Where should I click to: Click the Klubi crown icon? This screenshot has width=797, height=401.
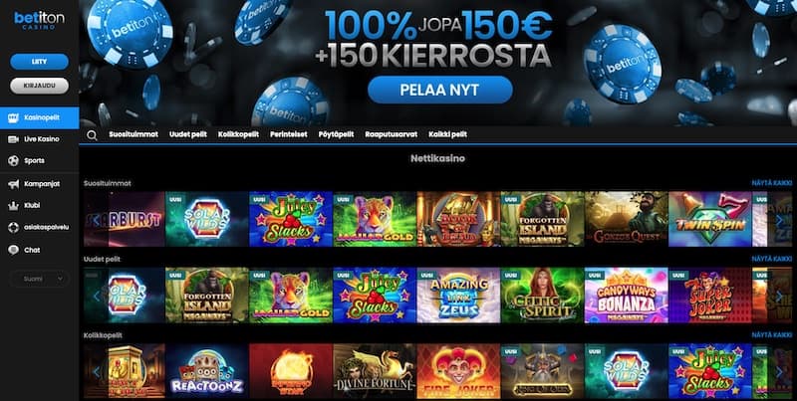(14, 206)
